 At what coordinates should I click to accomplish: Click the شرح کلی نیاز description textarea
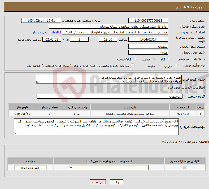point(109,79)
